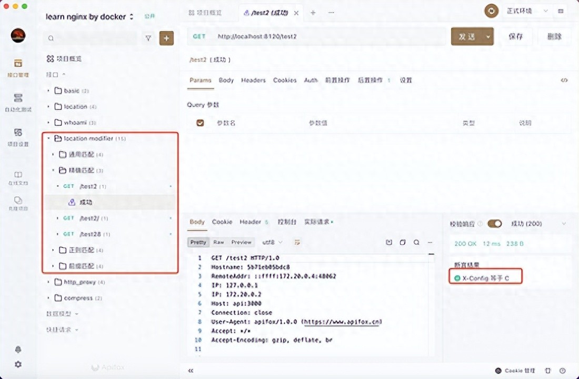The image size is (579, 379).
Task: Open a new tab with the plus icon
Action: click(x=313, y=13)
